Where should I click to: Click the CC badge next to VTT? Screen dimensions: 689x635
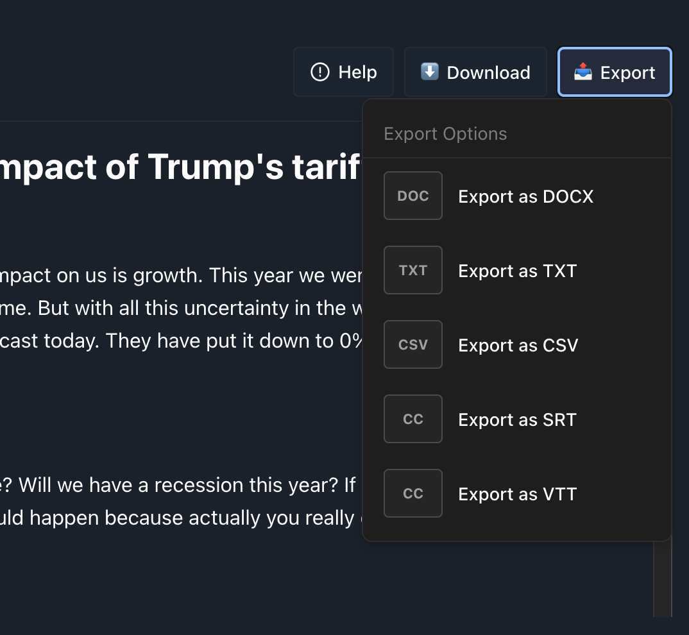point(413,493)
